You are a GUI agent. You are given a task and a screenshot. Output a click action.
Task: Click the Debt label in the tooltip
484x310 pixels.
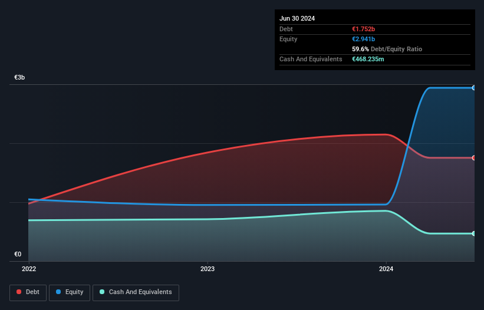pos(286,29)
